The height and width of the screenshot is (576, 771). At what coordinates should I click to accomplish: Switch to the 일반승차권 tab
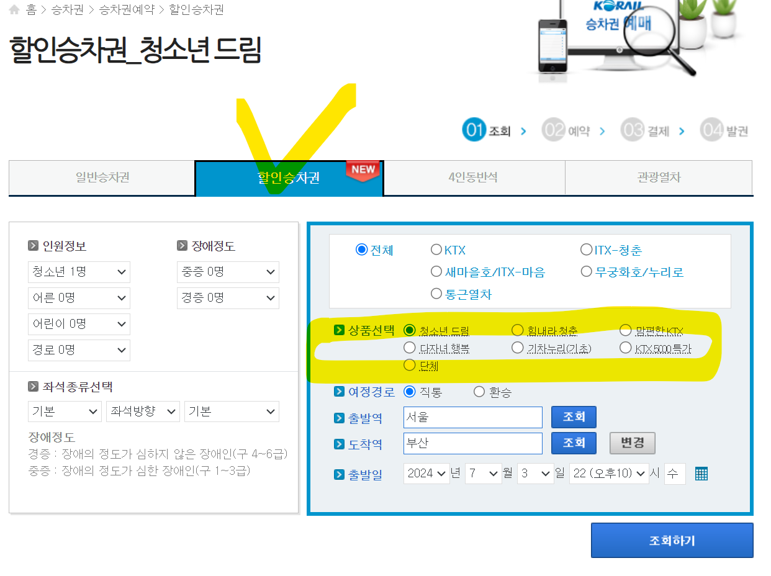click(x=101, y=178)
